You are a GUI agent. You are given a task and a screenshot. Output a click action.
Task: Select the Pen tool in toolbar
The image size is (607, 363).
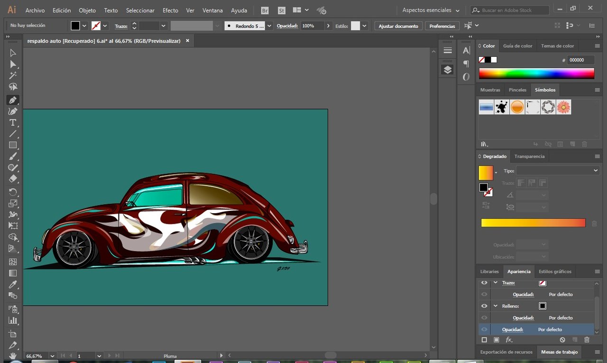point(13,100)
